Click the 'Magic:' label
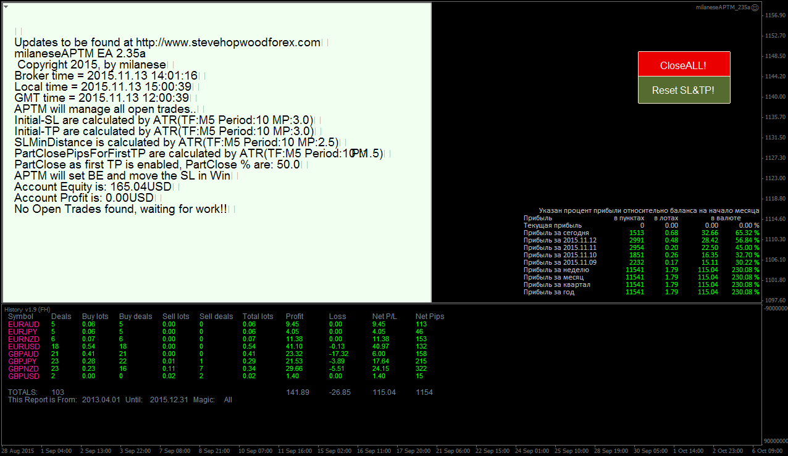 point(204,400)
